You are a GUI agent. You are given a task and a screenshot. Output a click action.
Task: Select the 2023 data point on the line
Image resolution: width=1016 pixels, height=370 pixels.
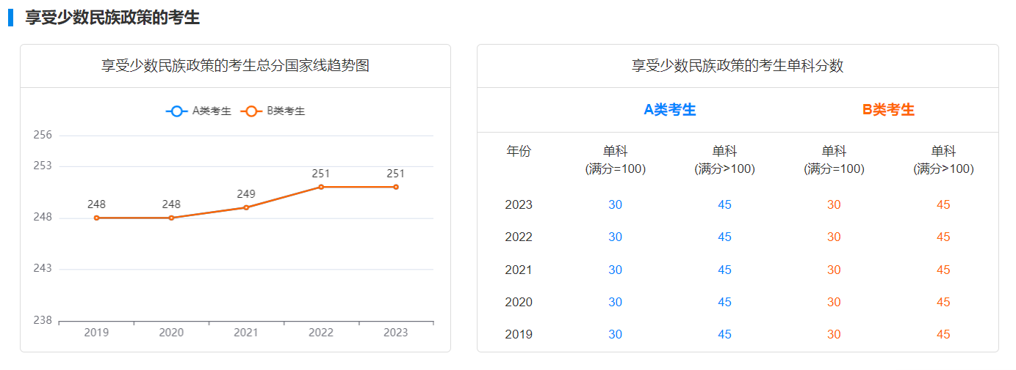(396, 187)
